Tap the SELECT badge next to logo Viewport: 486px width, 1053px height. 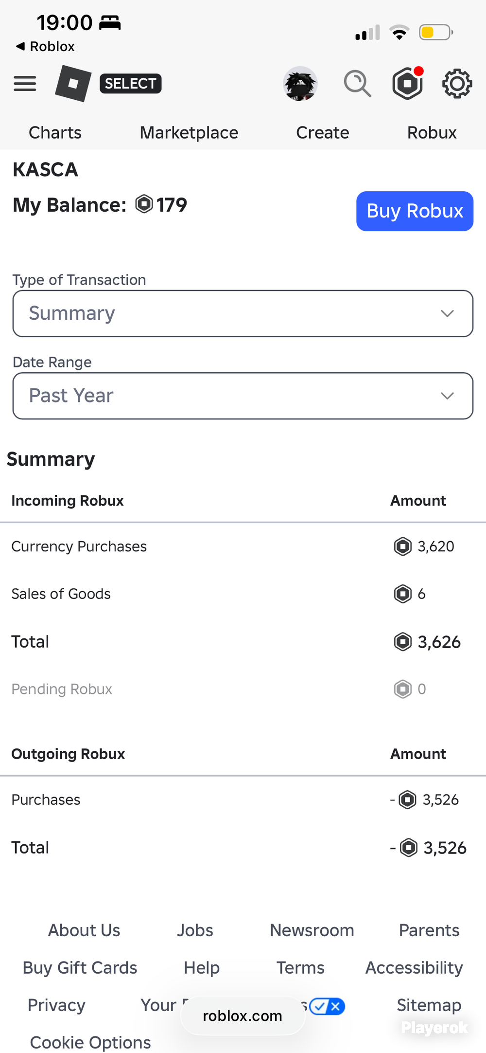click(x=130, y=84)
